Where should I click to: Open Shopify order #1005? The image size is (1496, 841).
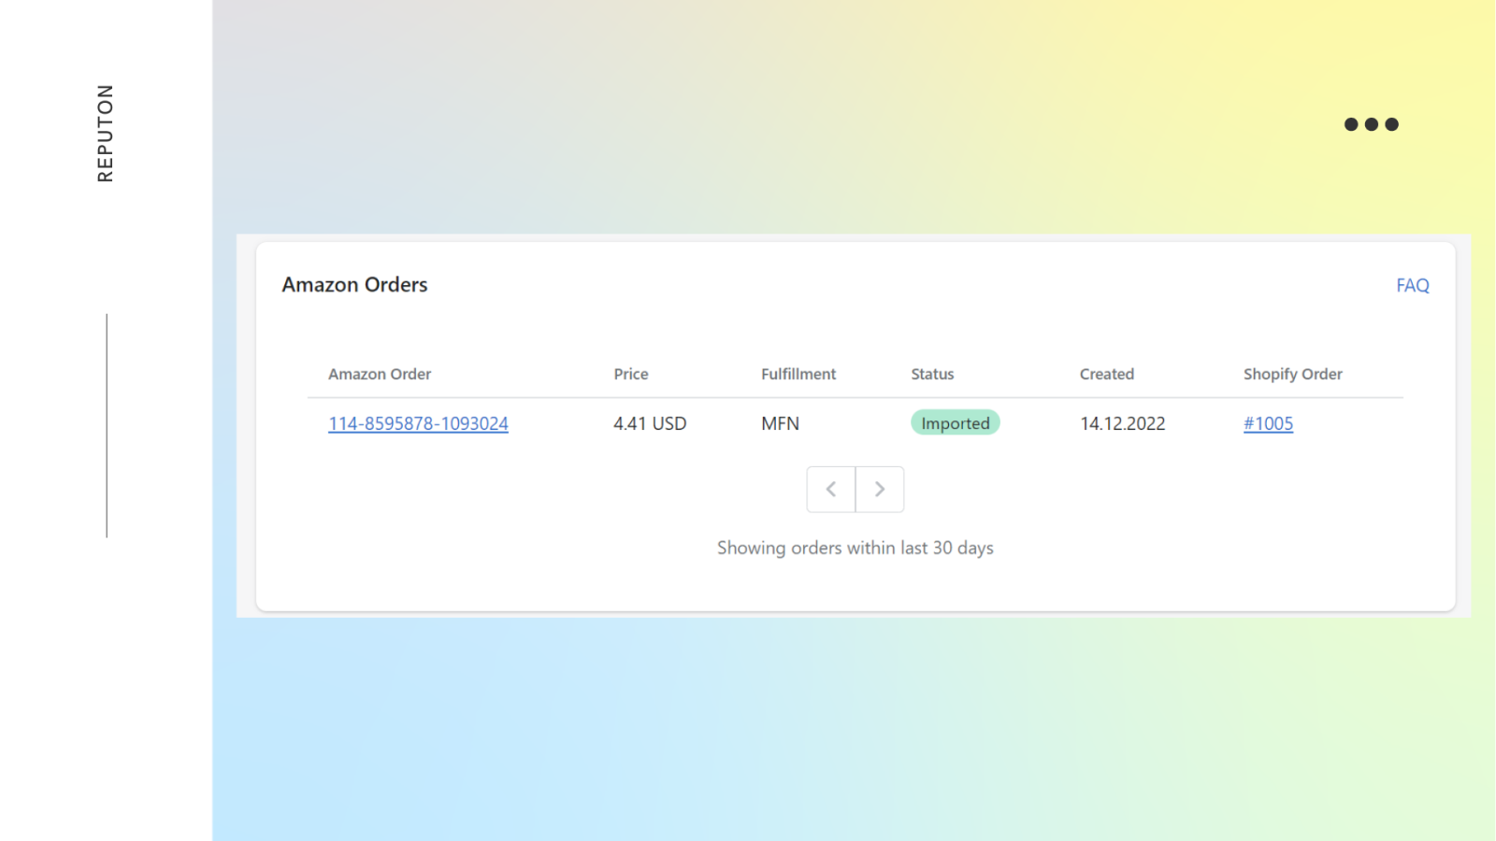click(1268, 423)
